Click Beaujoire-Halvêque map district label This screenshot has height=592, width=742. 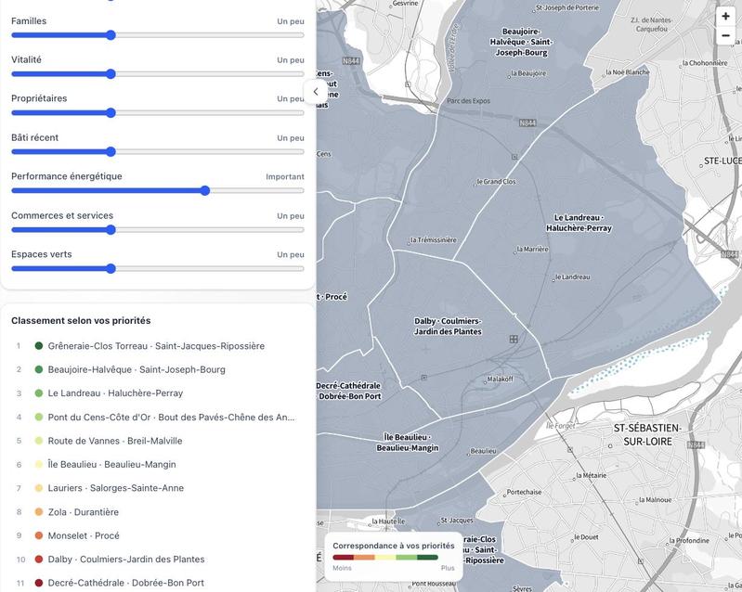(521, 42)
